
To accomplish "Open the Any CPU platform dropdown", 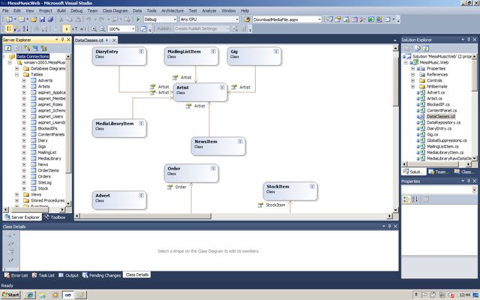I will 237,19.
